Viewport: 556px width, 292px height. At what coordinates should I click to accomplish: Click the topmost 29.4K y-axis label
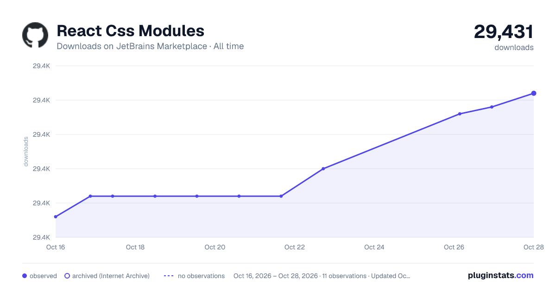[41, 66]
